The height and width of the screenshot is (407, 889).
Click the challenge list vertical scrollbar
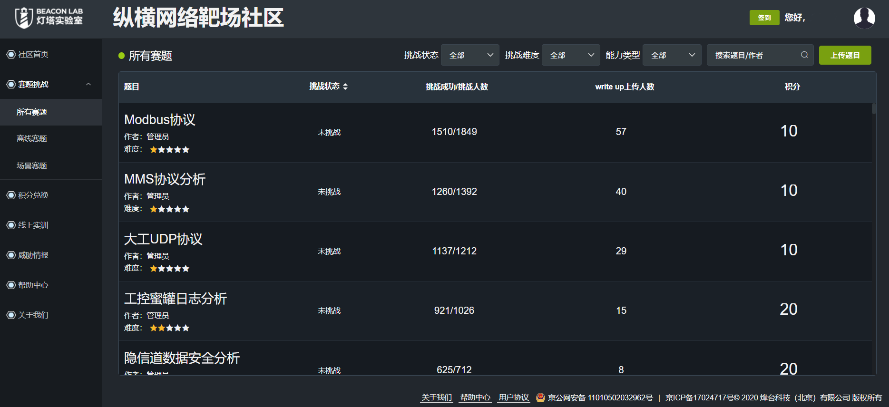(x=874, y=109)
